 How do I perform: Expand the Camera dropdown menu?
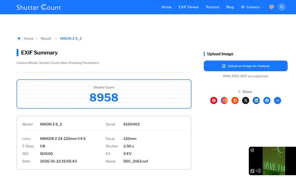[253, 7]
